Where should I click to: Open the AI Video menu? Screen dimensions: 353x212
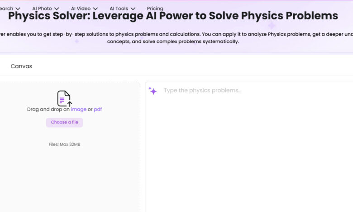coord(81,9)
